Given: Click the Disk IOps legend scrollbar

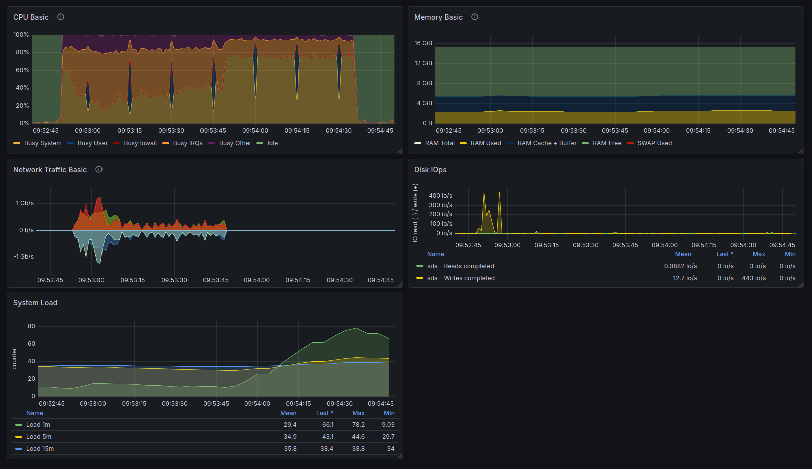Looking at the screenshot, I should pos(799,266).
